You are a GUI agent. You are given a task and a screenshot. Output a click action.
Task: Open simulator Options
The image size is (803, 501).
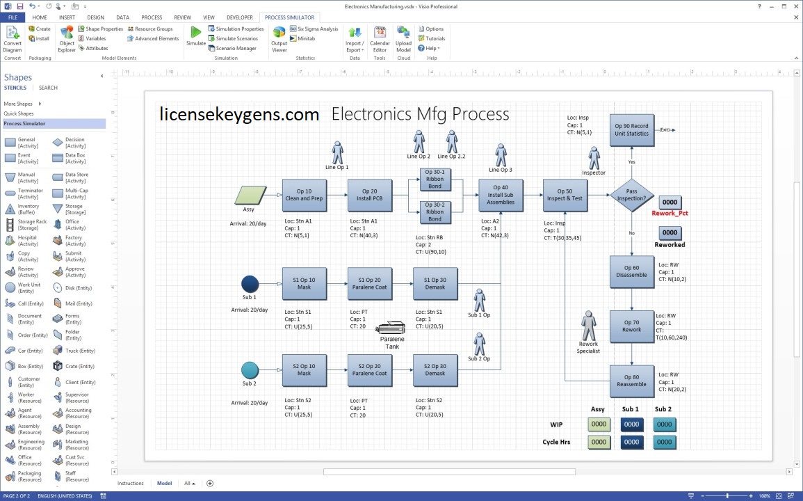430,29
